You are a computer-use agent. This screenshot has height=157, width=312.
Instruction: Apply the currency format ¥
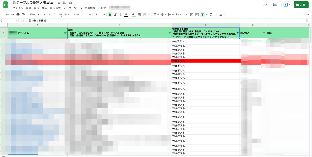[x=44, y=15]
